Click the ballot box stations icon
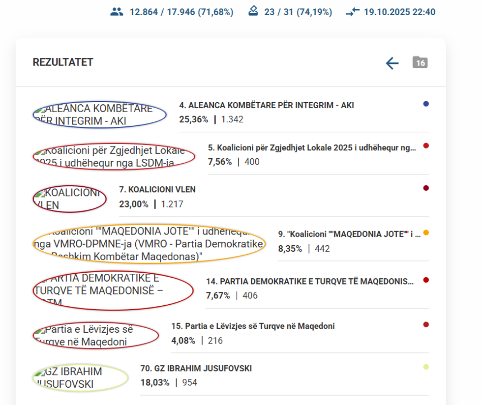 [x=253, y=12]
